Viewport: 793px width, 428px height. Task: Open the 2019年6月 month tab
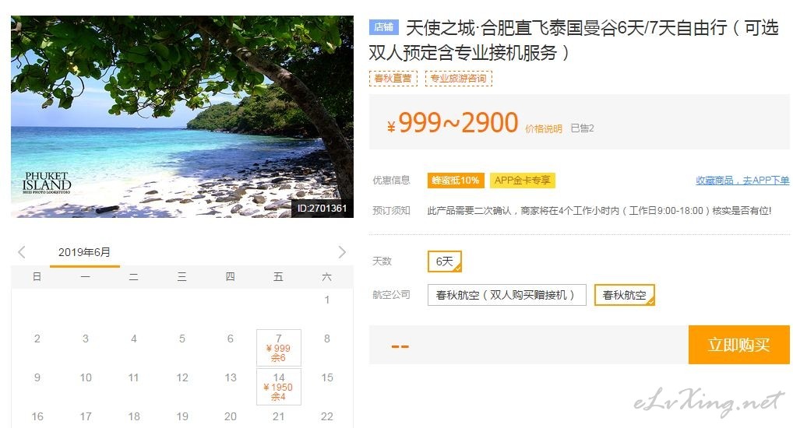84,252
